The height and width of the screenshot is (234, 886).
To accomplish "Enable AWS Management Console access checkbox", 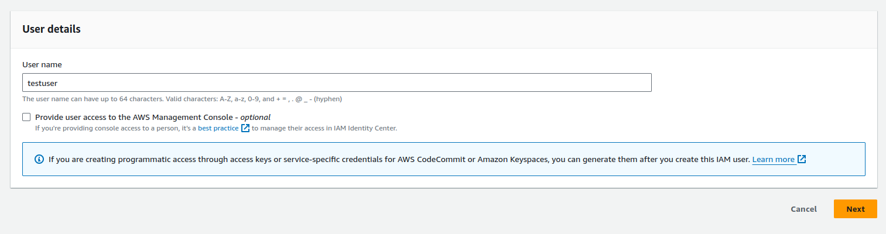I will point(26,117).
